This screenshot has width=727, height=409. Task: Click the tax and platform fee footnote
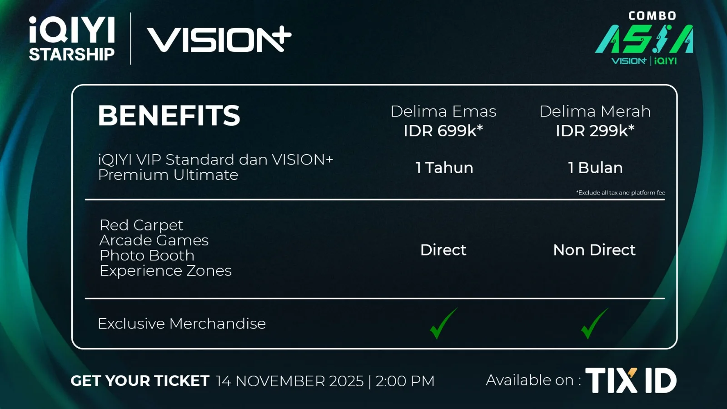(620, 193)
